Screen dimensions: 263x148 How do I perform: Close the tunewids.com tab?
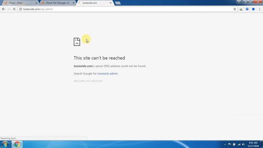(x=111, y=3)
